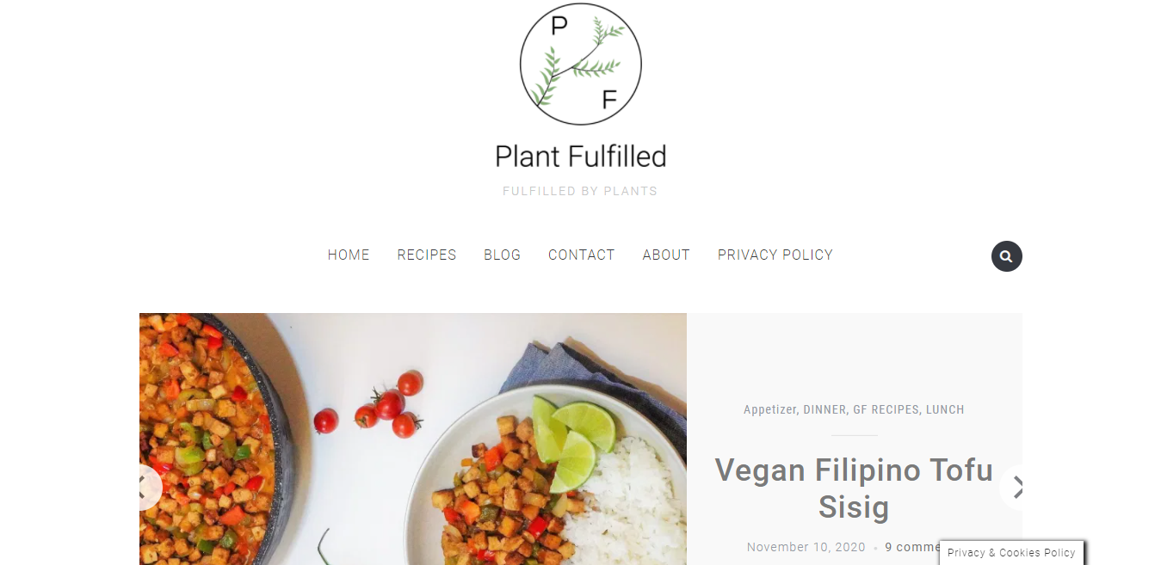Visit the ABOUT page
The image size is (1161, 565).
point(666,255)
